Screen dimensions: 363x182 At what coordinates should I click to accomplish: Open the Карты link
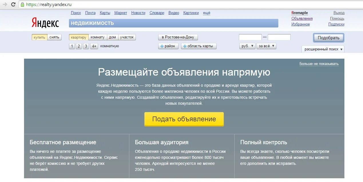[x=105, y=13]
